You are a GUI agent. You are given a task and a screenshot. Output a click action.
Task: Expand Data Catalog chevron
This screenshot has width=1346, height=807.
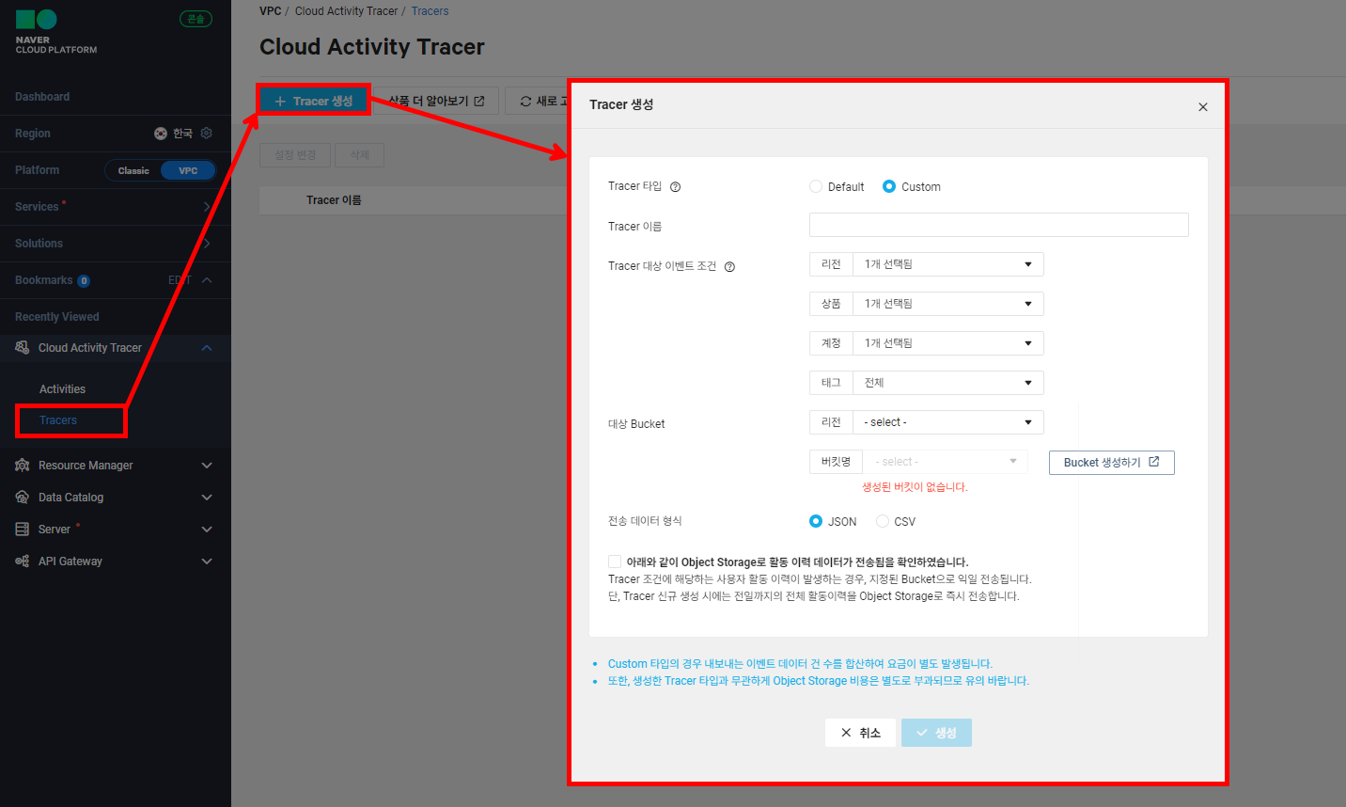click(207, 498)
